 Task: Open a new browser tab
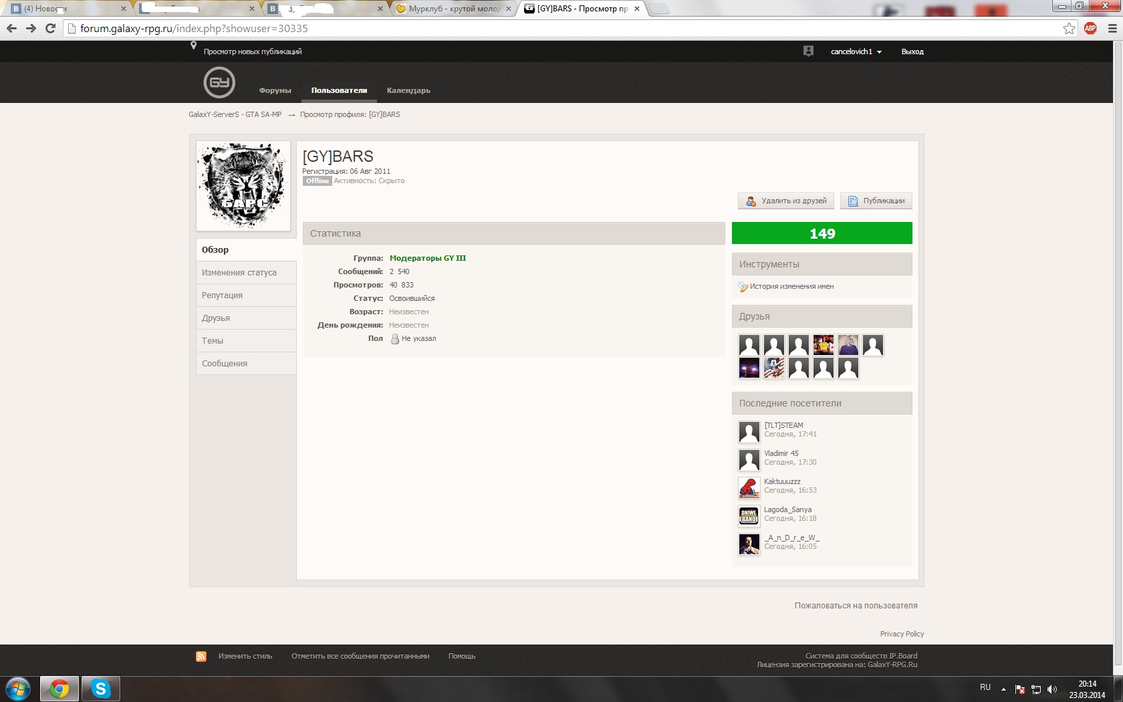click(658, 9)
